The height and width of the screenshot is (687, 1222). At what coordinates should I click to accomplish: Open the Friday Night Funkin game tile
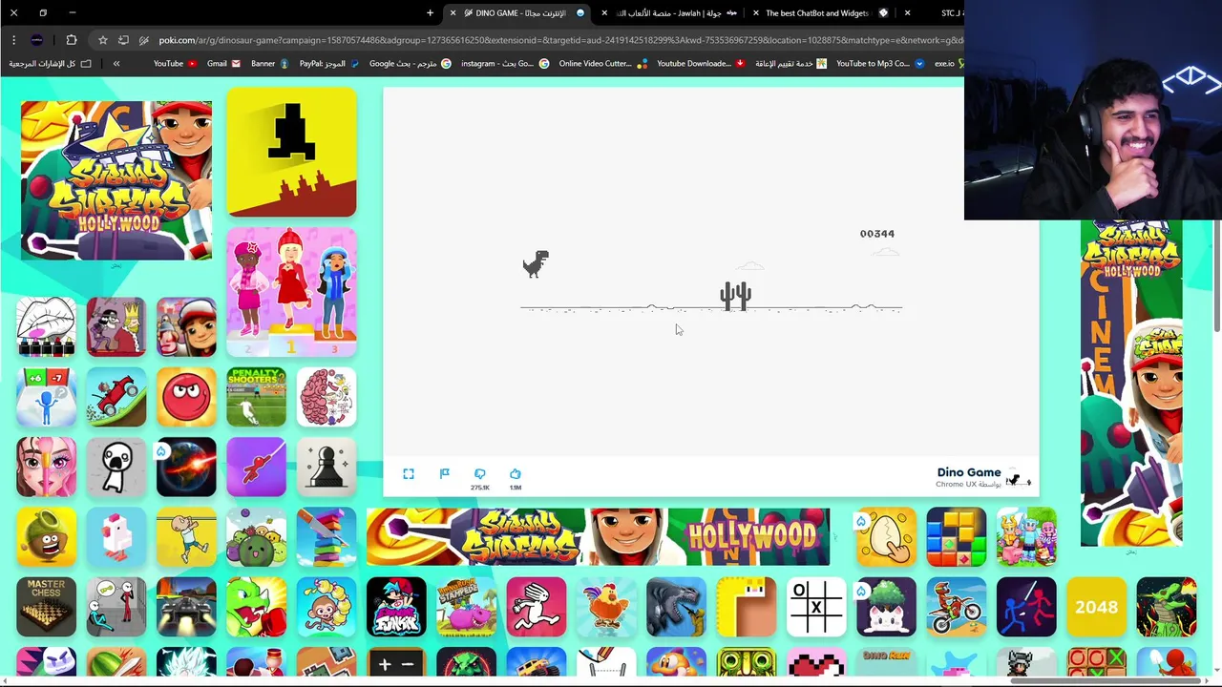pyautogui.click(x=396, y=607)
